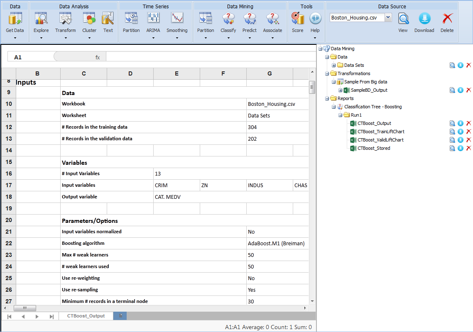Expand the SampleBD_Output tree node
473x332 pixels.
(341, 90)
